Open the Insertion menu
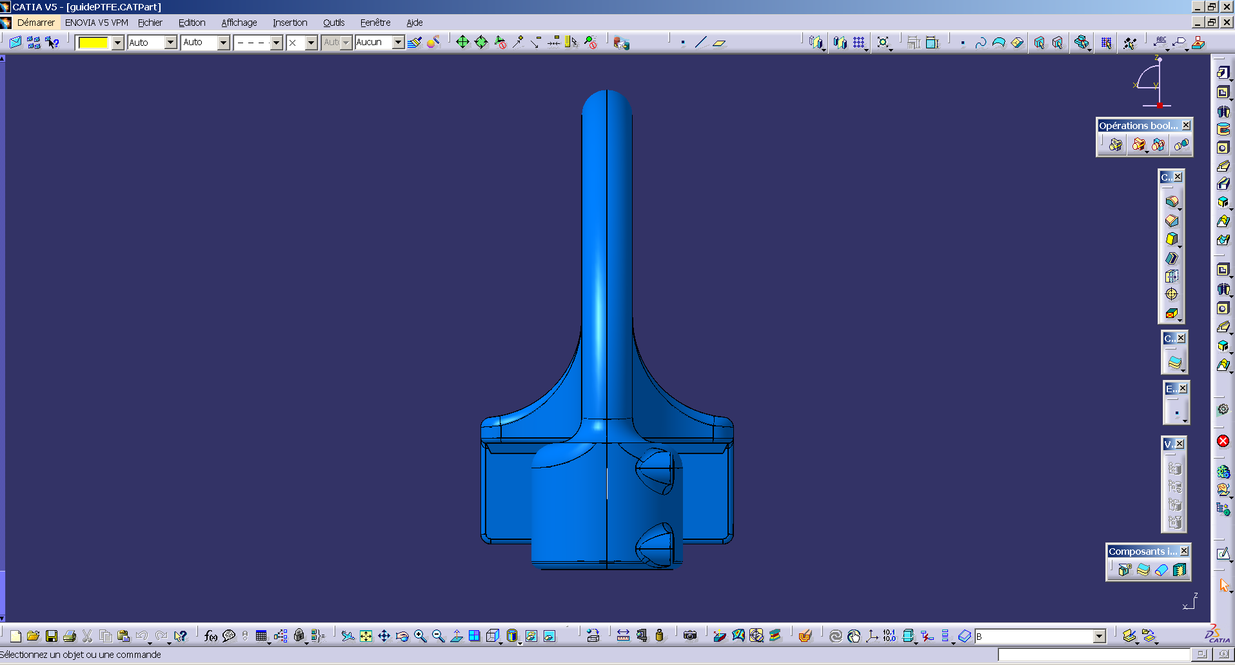 click(290, 23)
